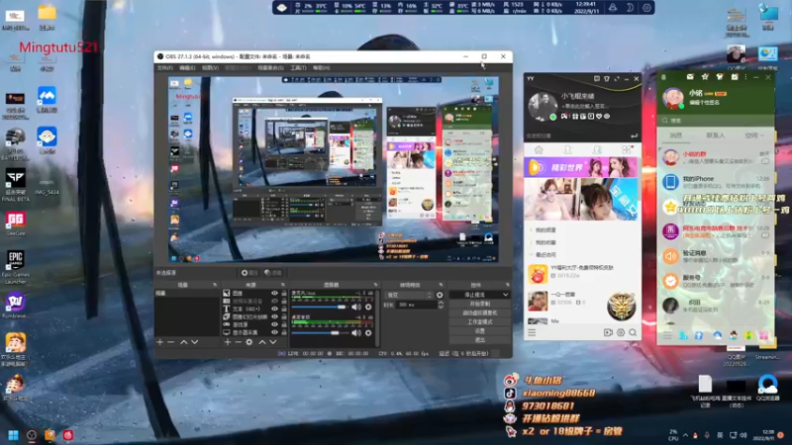Remove the selected source with the minus icon
792x445 pixels.
238,342
